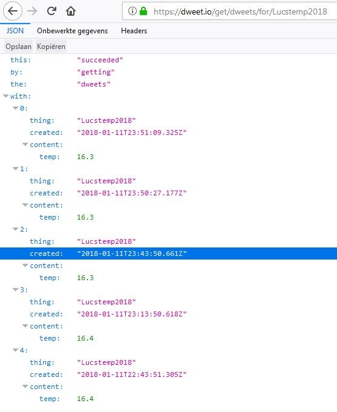Screen dimensions: 337x412
Task: Click the highlighted created row 2018-01-11T23:43:50.661Z
Action: [x=168, y=253]
